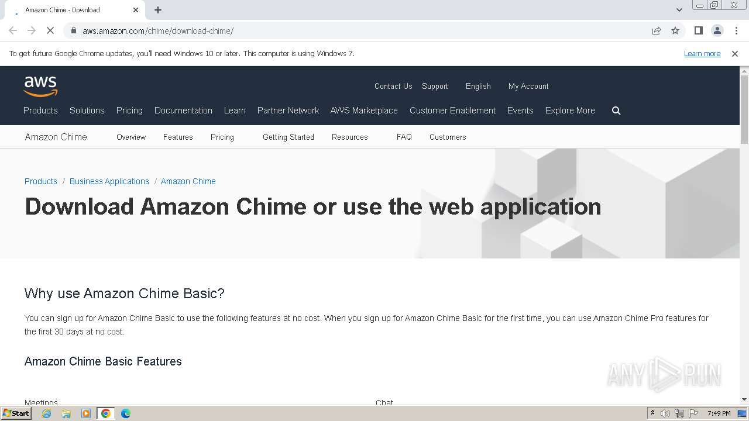Open the Explore More menu
This screenshot has width=749, height=421.
point(570,111)
